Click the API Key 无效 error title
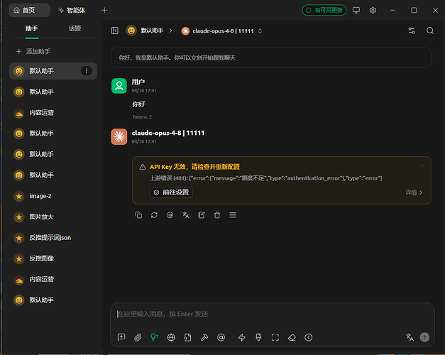This screenshot has width=445, height=355. pos(194,167)
